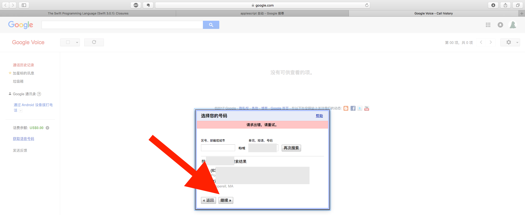Open 加星标的讯息 in sidebar
Screen dimensions: 525x215
24,73
